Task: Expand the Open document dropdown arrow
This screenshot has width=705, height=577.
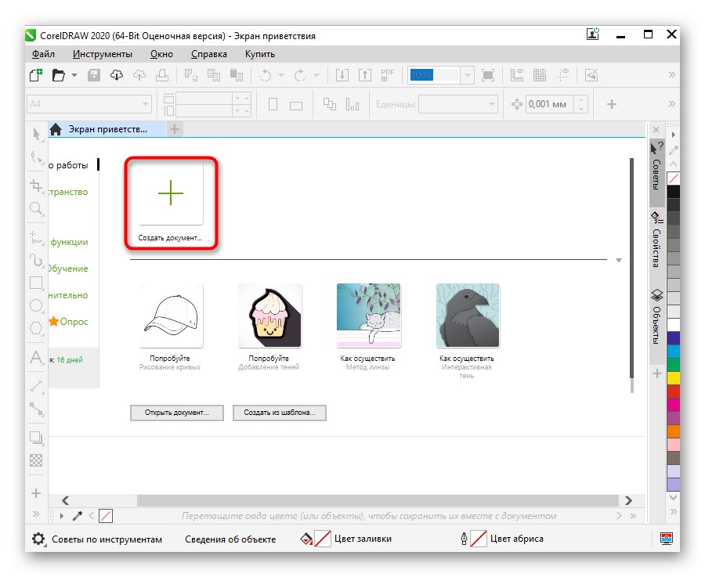Action: 74,74
